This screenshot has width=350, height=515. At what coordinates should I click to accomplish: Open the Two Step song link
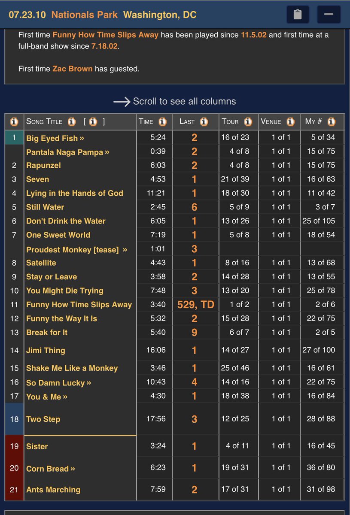(43, 419)
